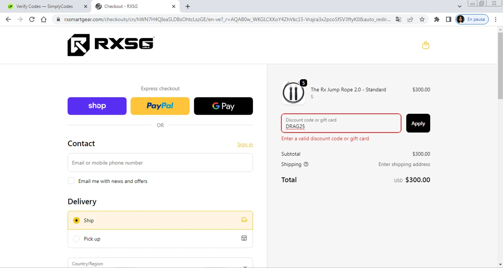This screenshot has height=268, width=503.
Task: Switch to the Checkout - RXSG tab
Action: click(135, 6)
